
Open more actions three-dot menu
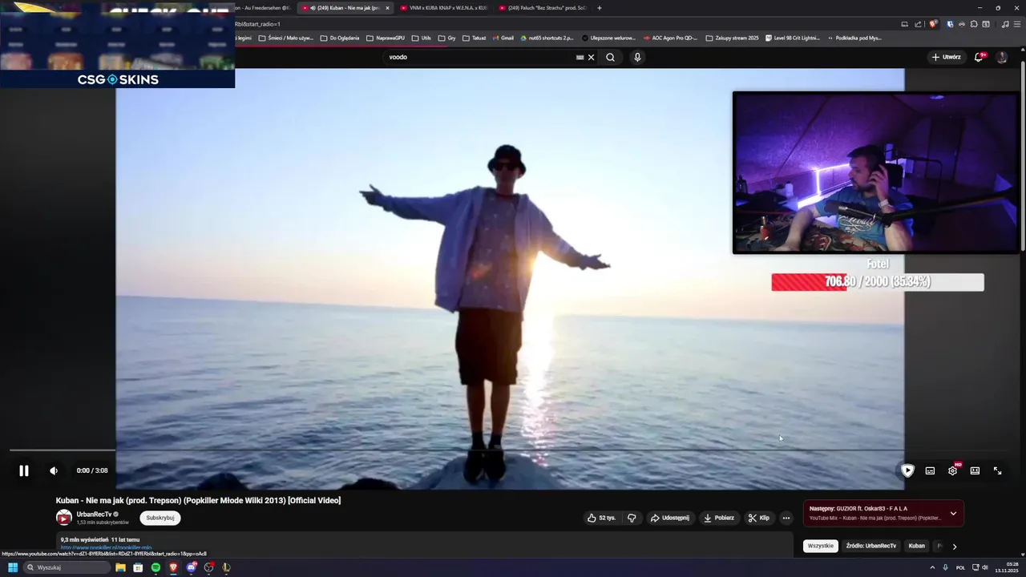pyautogui.click(x=786, y=518)
